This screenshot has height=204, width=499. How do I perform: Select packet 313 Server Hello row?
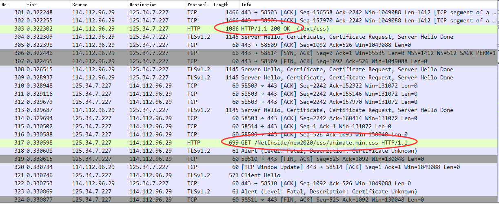coord(249,110)
